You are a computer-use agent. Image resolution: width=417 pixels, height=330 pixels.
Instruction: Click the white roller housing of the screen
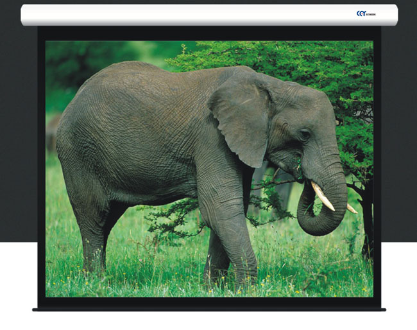tap(192, 15)
